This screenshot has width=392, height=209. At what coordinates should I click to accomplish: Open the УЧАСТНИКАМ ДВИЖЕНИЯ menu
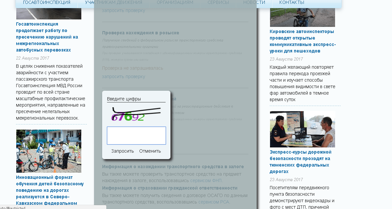tap(114, 3)
